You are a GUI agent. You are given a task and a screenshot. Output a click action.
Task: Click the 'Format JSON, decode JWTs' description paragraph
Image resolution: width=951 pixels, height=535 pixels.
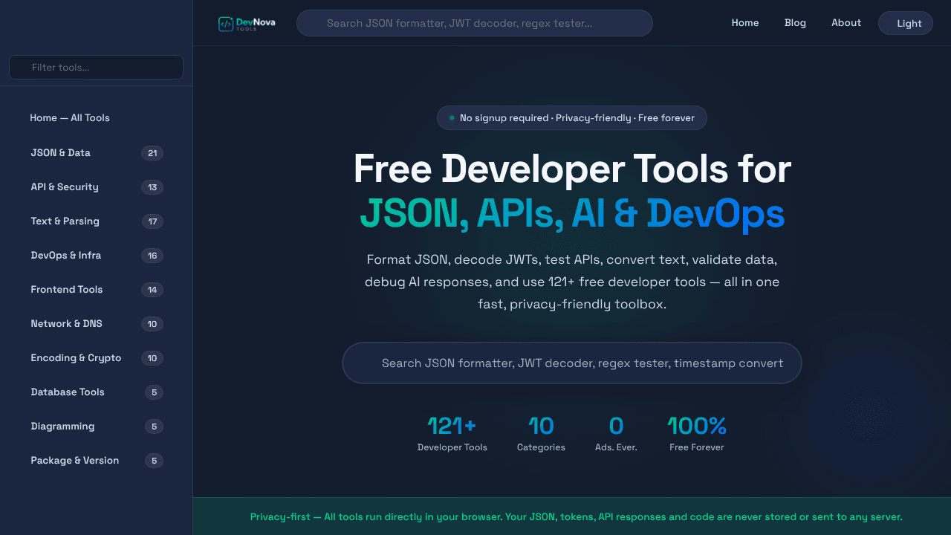coord(572,282)
